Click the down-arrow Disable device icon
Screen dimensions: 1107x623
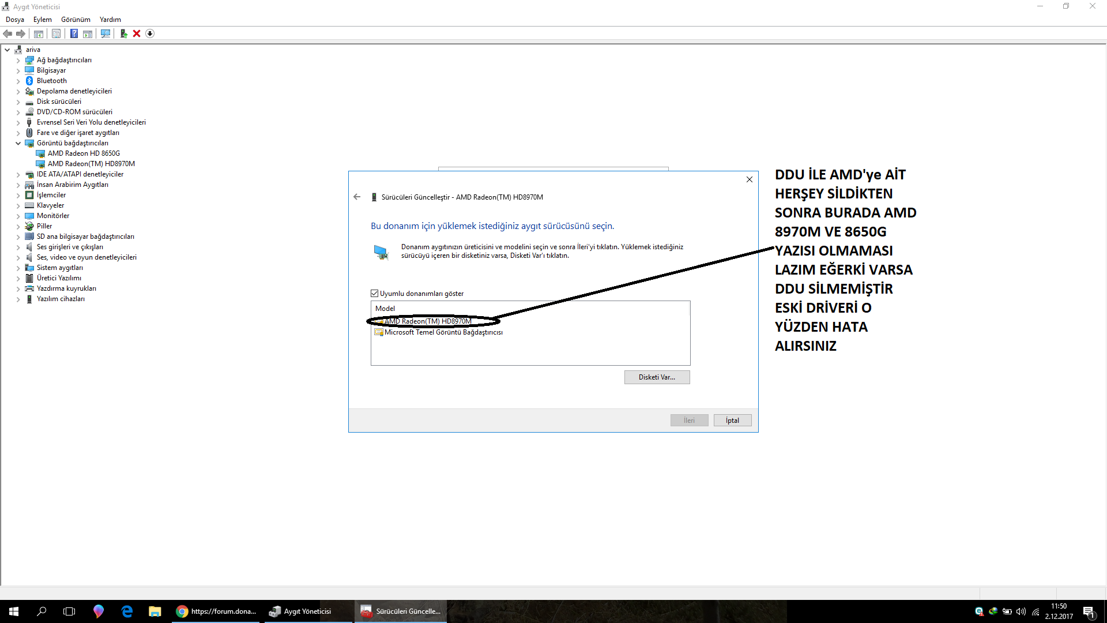point(150,33)
